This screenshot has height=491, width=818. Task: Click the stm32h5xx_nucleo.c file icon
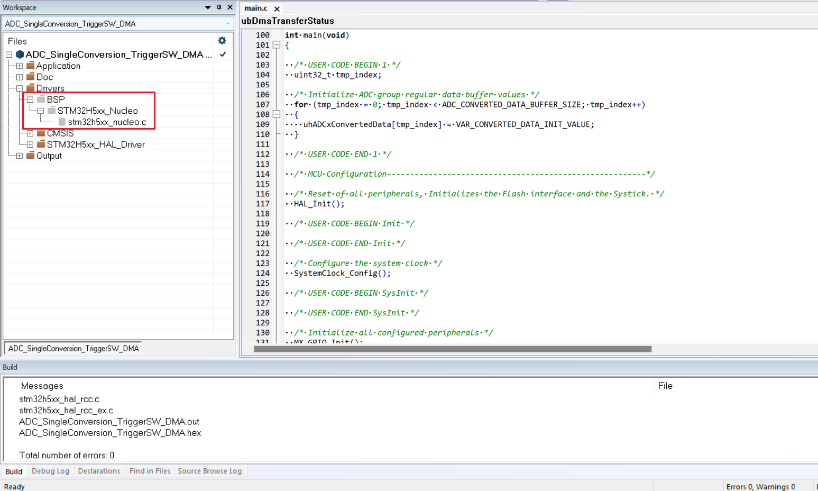tap(62, 122)
